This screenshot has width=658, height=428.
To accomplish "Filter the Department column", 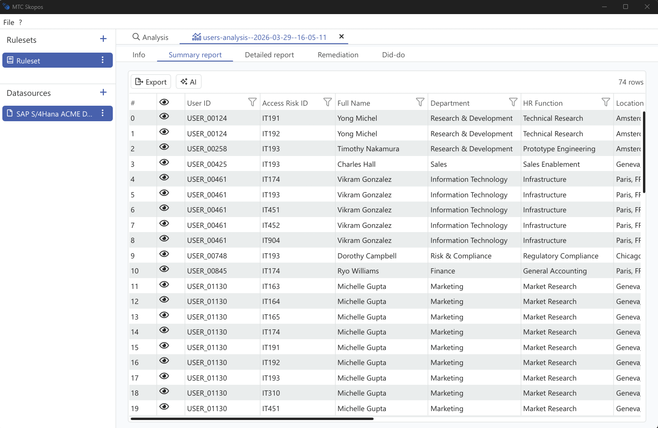I will (513, 102).
